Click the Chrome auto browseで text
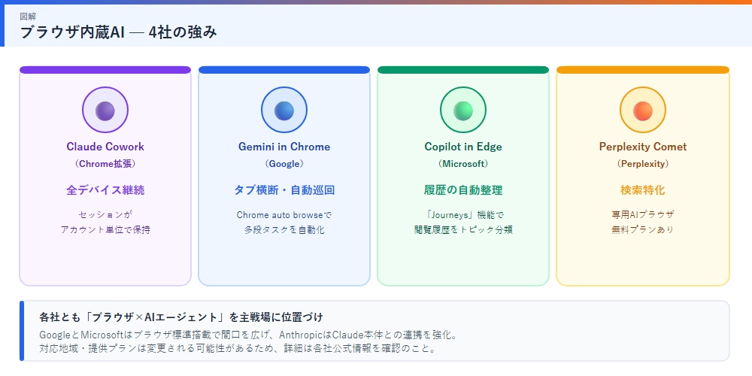The height and width of the screenshot is (376, 752). pos(284,214)
